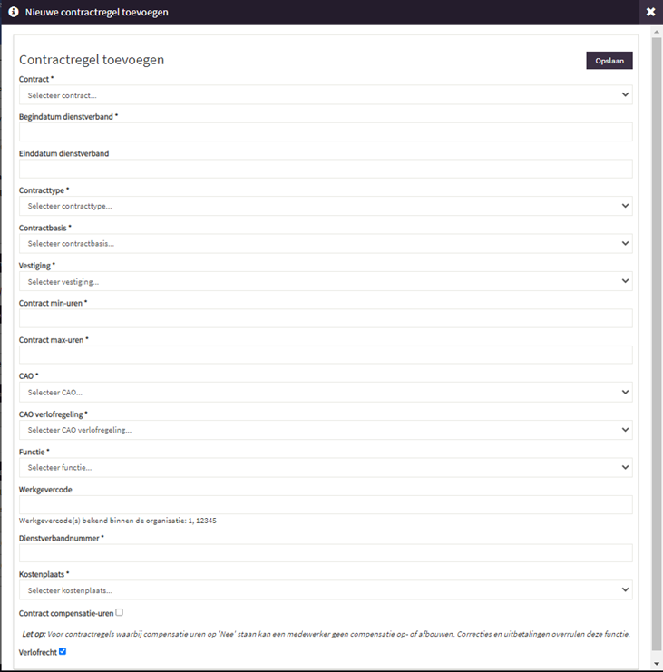This screenshot has height=672, width=663.
Task: Expand the CAO verlofregeling dropdown
Action: [326, 430]
